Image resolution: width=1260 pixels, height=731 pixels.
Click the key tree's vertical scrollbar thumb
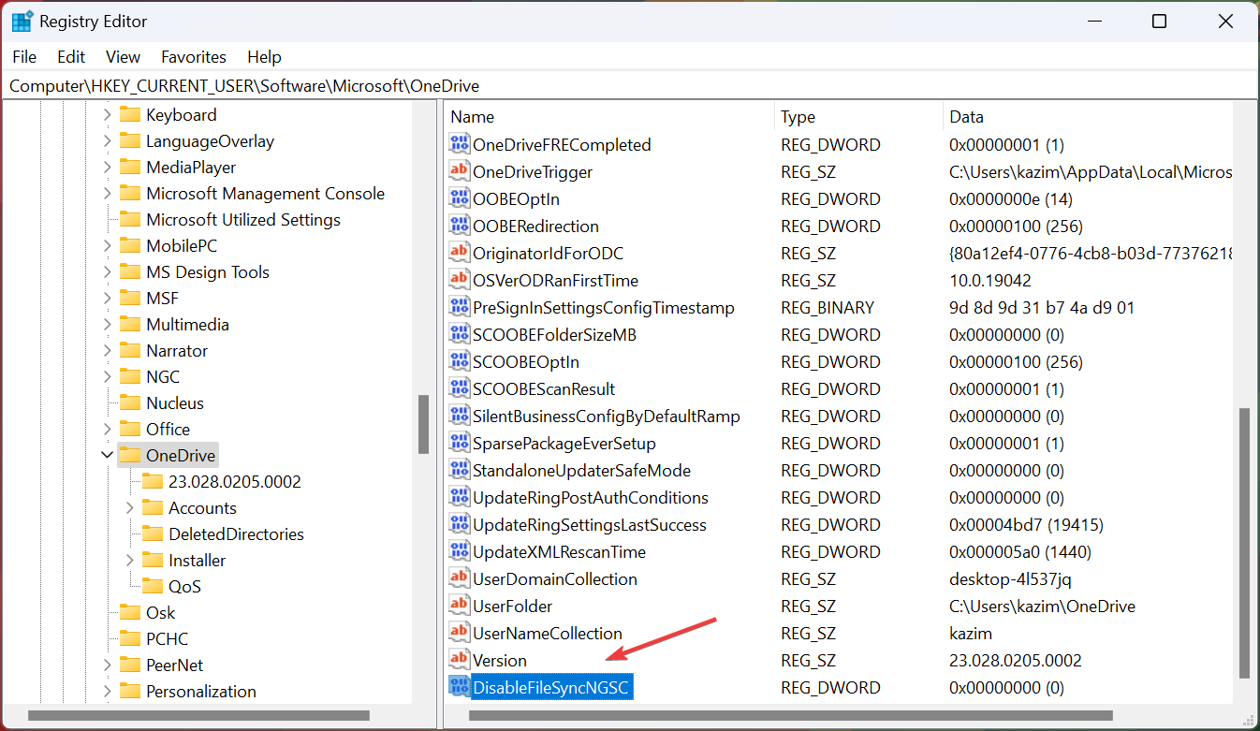pyautogui.click(x=423, y=423)
